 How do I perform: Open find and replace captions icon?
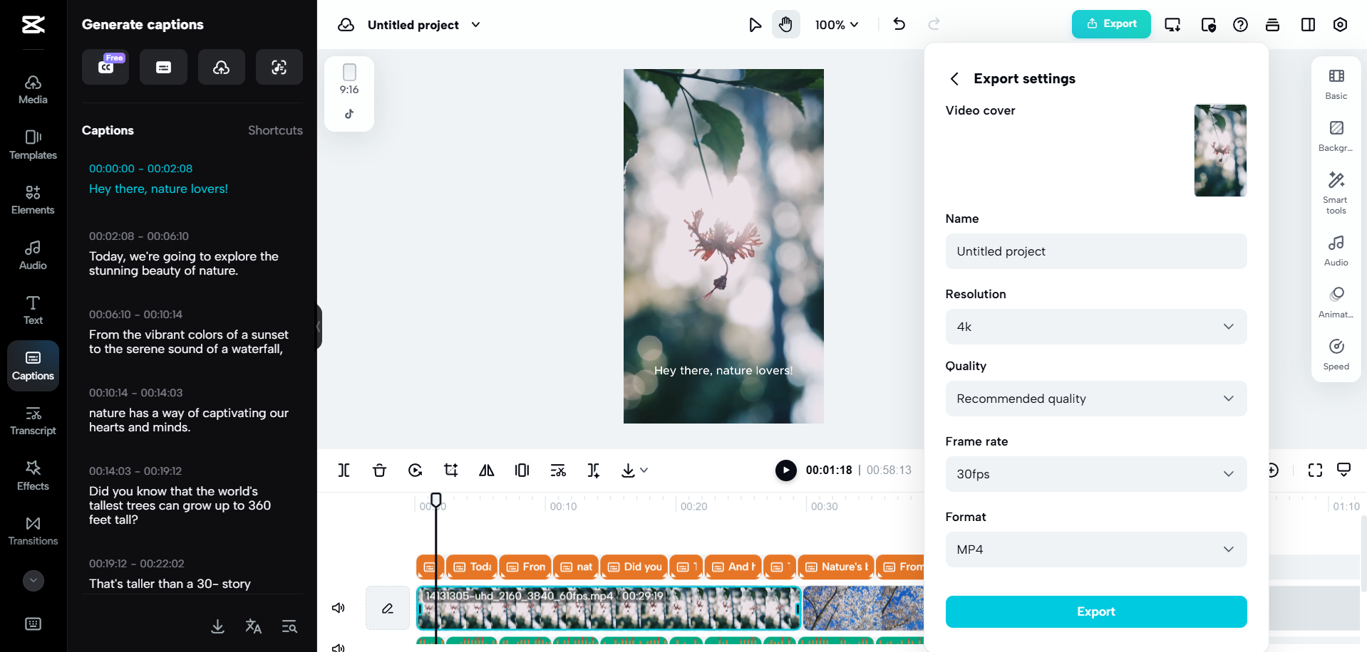[289, 626]
